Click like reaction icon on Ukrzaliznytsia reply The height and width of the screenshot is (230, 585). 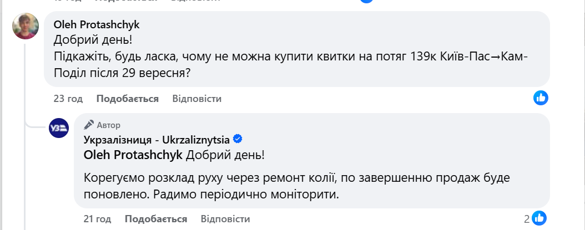tap(541, 218)
